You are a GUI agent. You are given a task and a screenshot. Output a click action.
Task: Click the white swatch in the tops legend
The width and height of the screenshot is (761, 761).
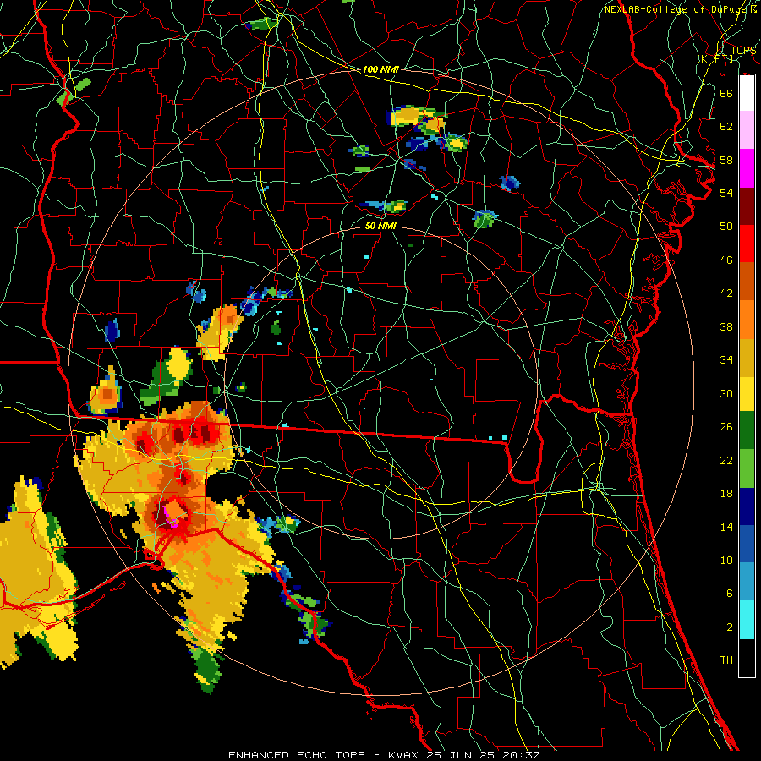coord(747,93)
